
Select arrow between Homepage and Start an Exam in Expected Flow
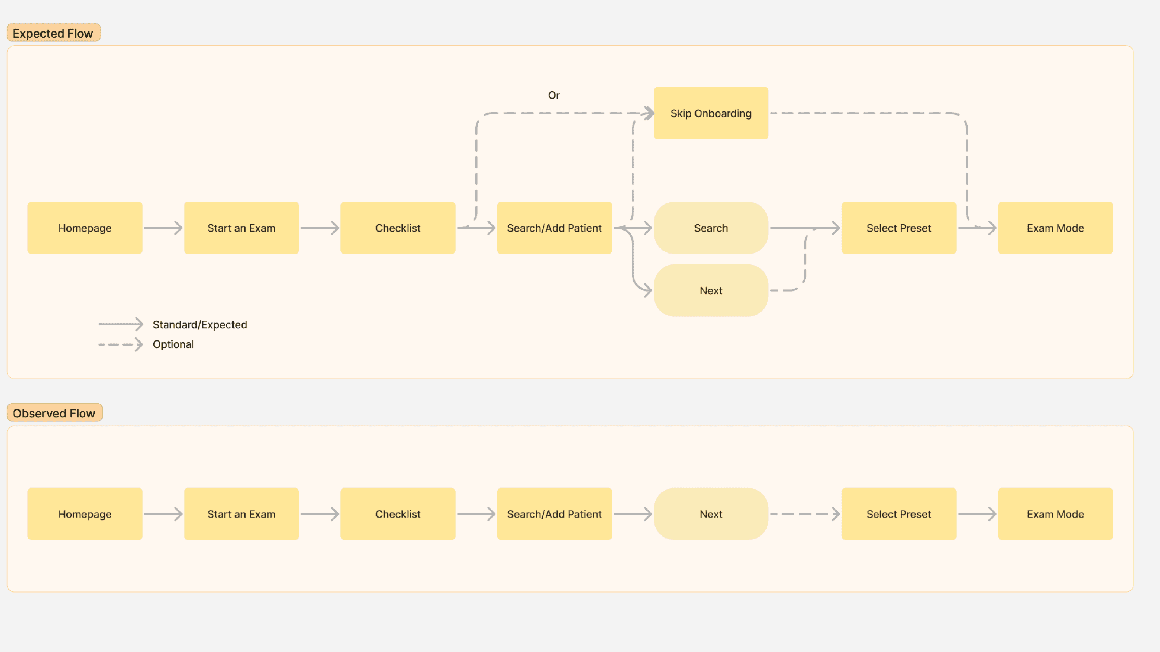point(163,228)
